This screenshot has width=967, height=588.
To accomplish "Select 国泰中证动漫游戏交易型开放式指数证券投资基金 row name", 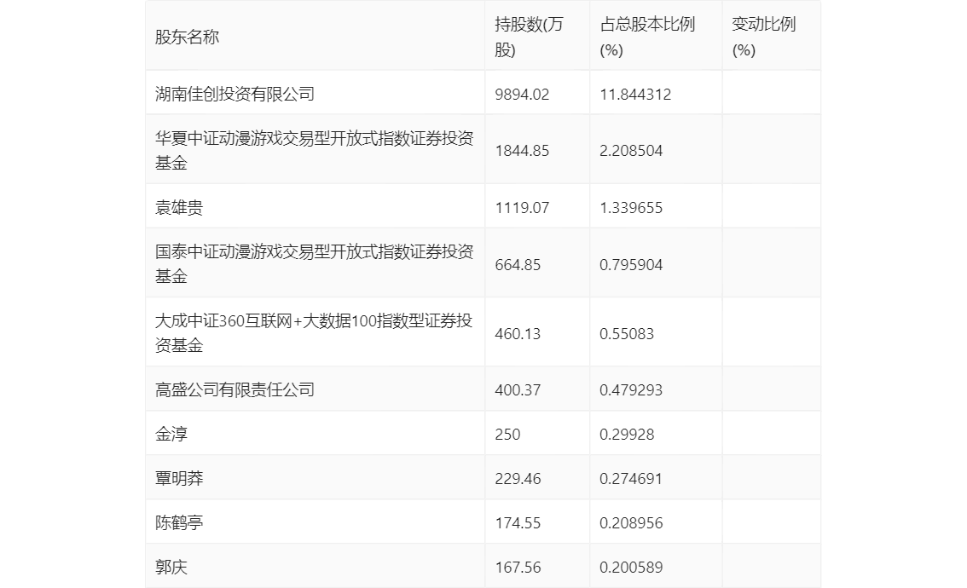I will [x=314, y=264].
